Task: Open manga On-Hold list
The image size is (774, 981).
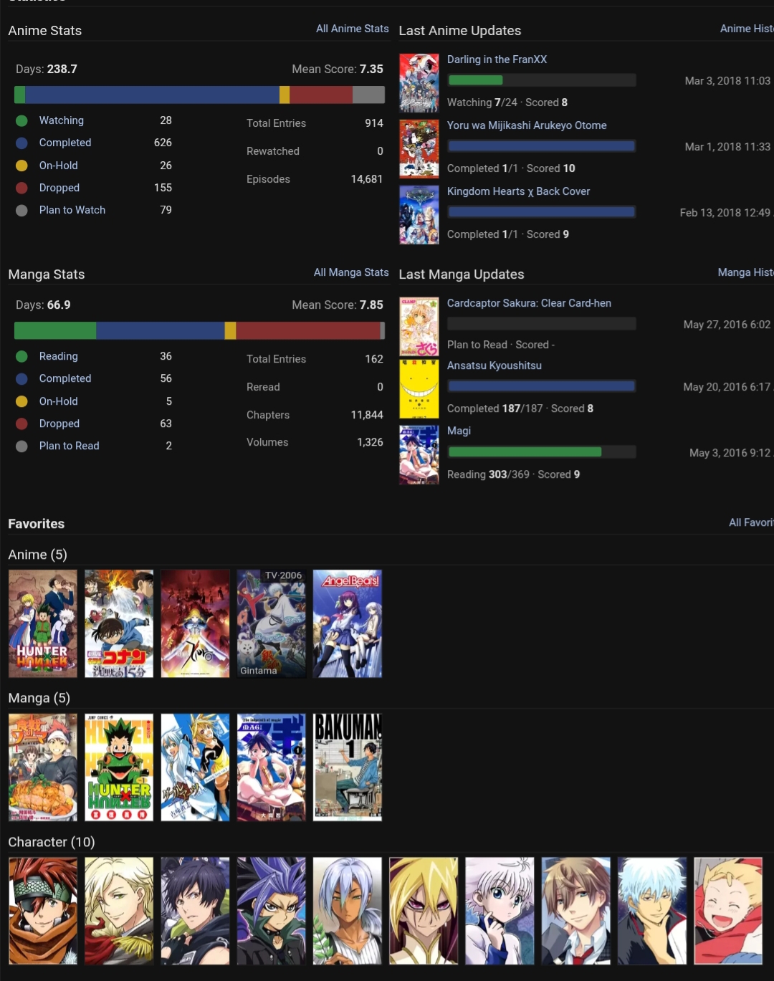Action: point(58,401)
